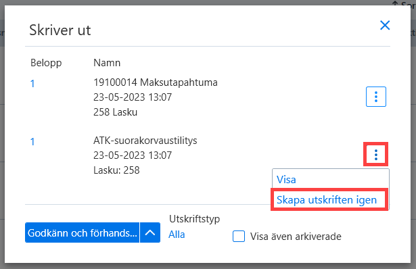Click amount 1 for Maksutapahtuma row
Image resolution: width=416 pixels, height=269 pixels.
coord(32,84)
